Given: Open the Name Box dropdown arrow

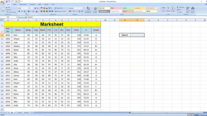Looking at the screenshot, I should point(16,17).
